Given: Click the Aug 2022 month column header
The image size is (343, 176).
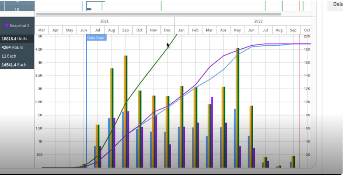Looking at the screenshot, I should 279,30.
